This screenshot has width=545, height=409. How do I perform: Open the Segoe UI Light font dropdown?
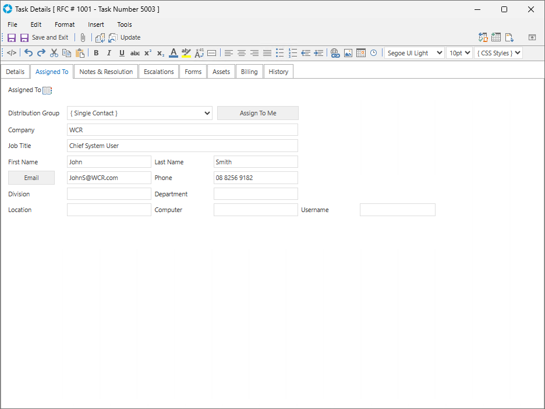(414, 53)
